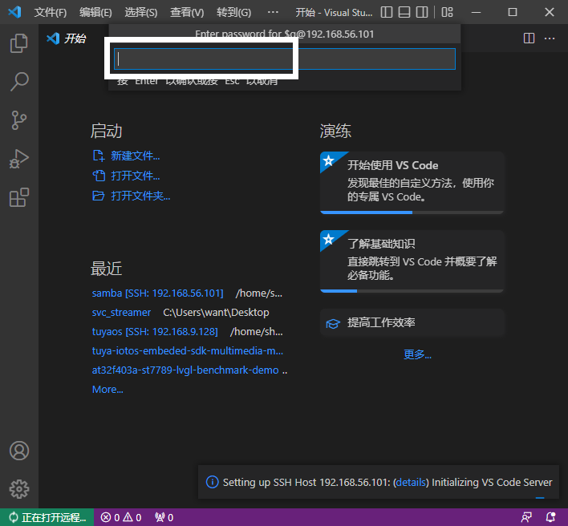Click the VS Code logo in title bar
The height and width of the screenshot is (526, 568).
tap(14, 12)
